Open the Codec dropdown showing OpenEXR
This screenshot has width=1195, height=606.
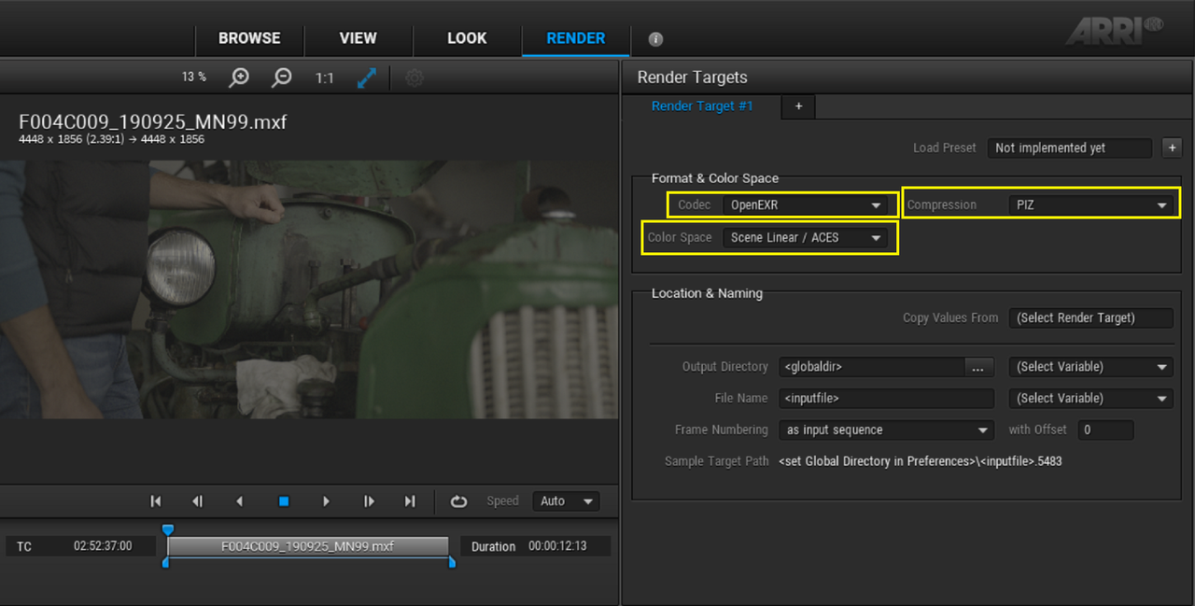click(x=806, y=205)
